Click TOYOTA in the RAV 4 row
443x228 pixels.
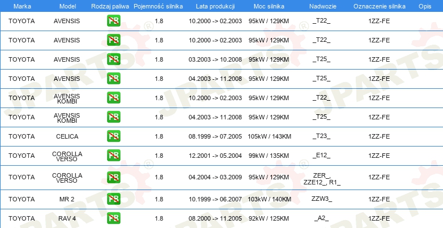[22, 218]
